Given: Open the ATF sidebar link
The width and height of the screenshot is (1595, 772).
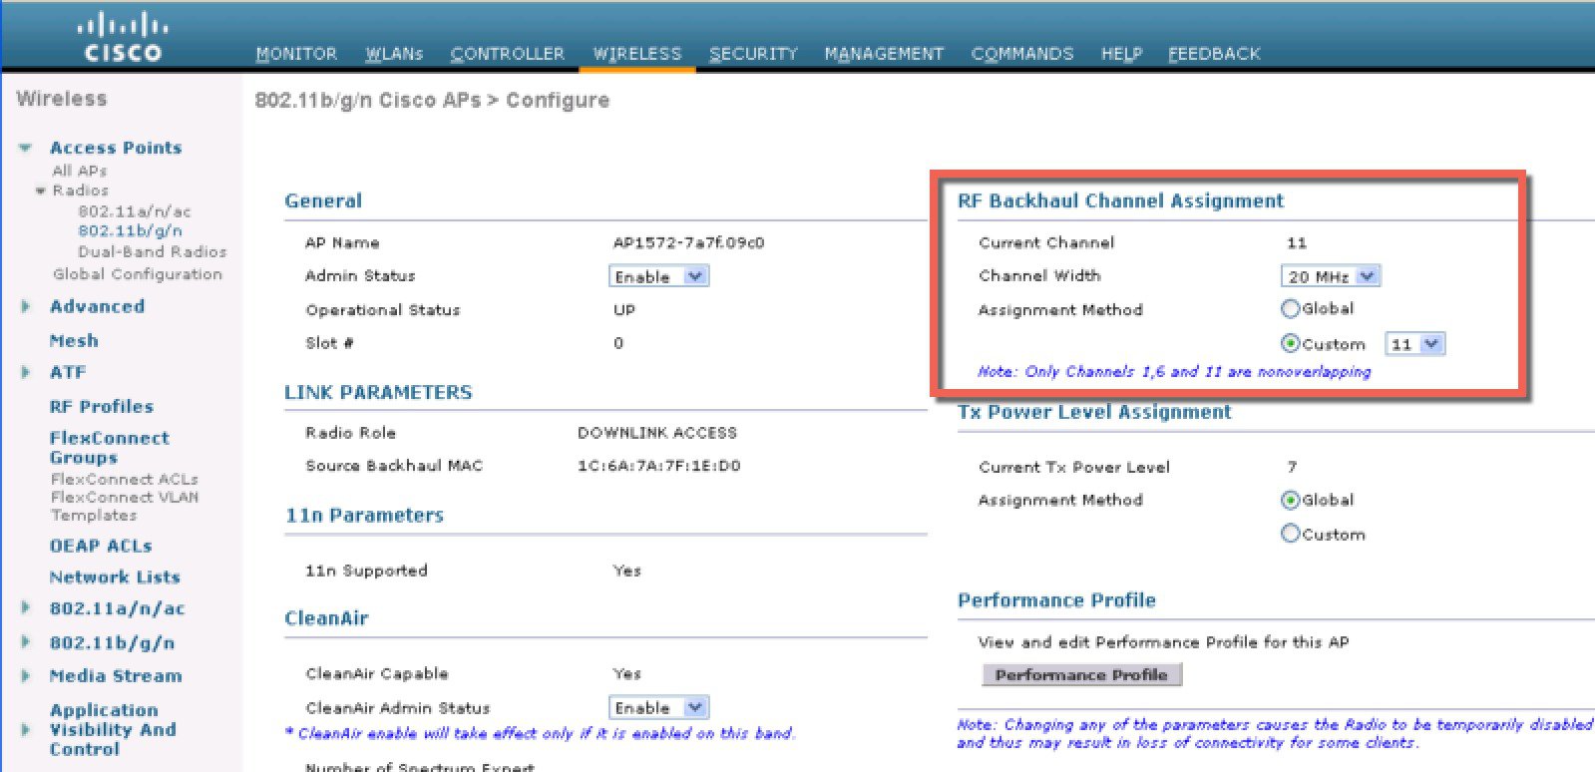Looking at the screenshot, I should click(68, 372).
